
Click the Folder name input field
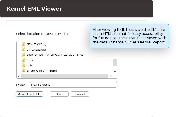coord(73,85)
